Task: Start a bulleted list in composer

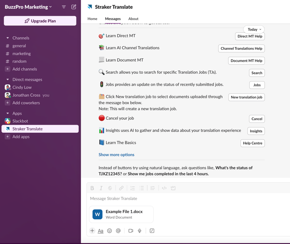Action: (142, 188)
